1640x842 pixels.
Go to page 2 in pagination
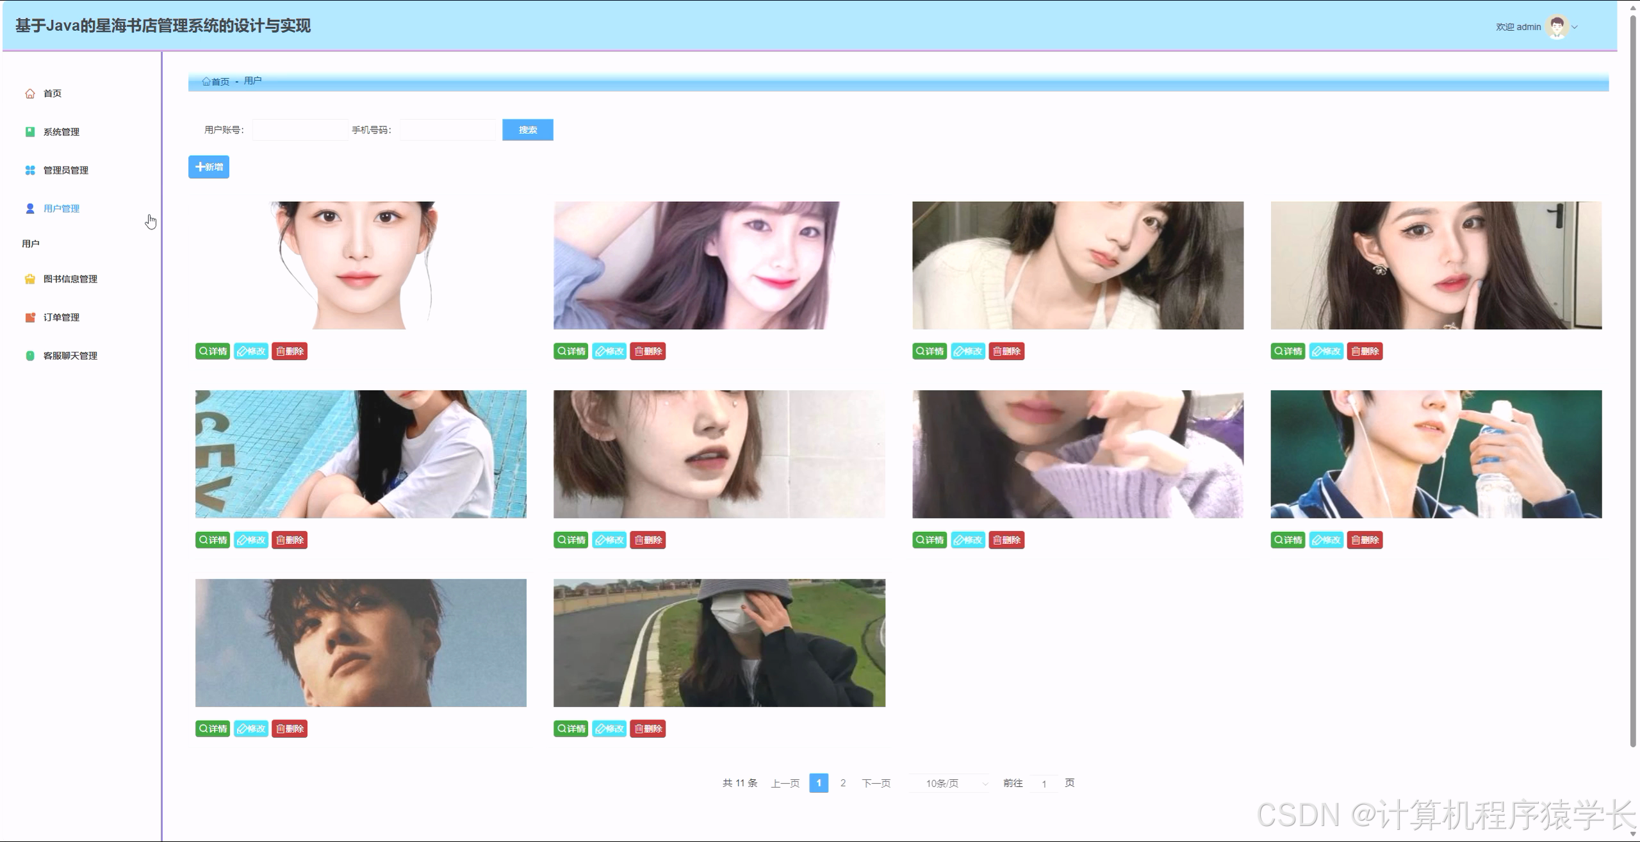[x=843, y=783]
